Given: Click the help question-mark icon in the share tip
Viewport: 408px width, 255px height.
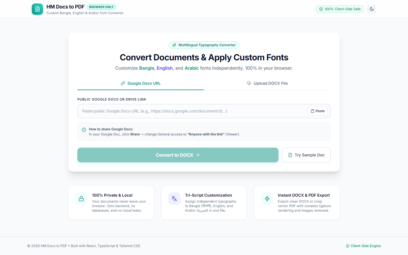Looking at the screenshot, I should tap(84, 130).
